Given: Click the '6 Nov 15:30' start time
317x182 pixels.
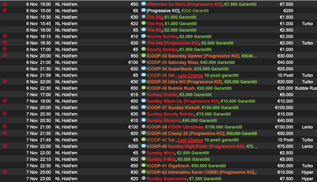Looking at the screenshot, I should click(38, 17).
